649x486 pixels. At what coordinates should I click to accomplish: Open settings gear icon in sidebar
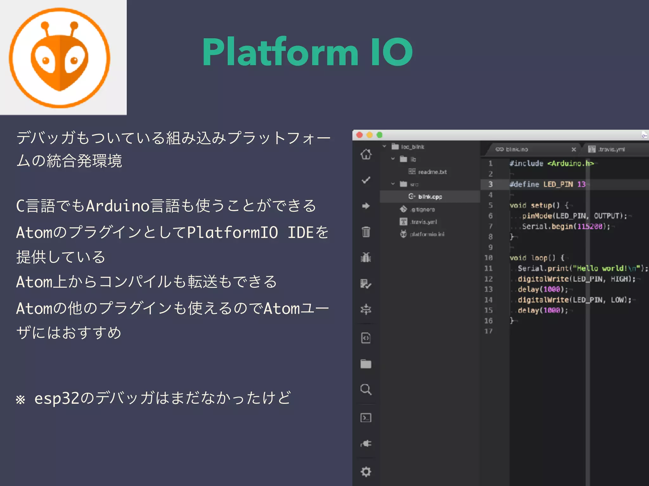(366, 472)
